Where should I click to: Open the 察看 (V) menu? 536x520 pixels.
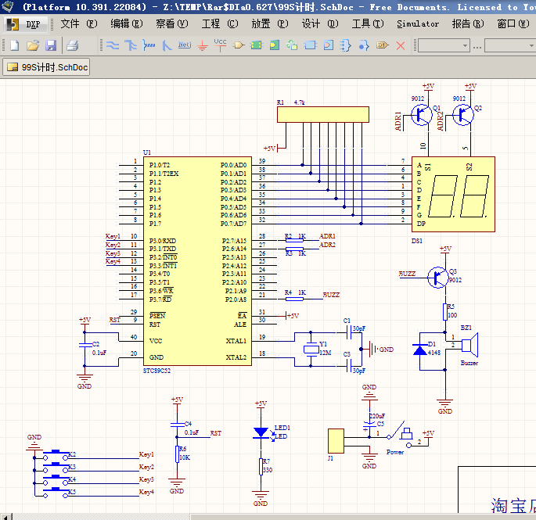tap(172, 24)
